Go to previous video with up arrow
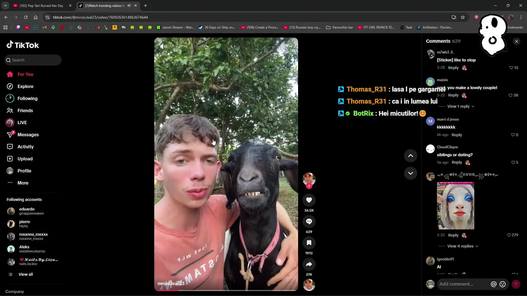527x296 pixels. click(x=410, y=155)
